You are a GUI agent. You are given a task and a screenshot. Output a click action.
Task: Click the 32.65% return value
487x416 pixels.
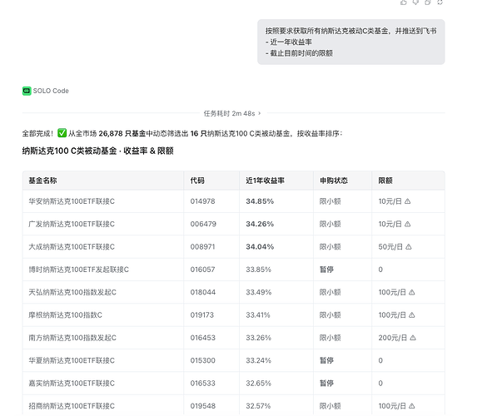258,383
